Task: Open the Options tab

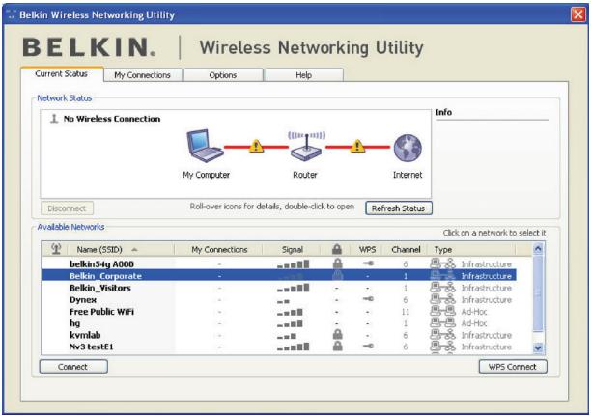Action: coord(223,75)
